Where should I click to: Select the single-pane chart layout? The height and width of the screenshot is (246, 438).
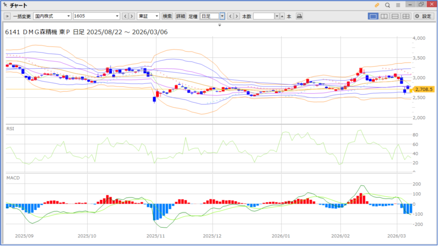pyautogui.click(x=373, y=16)
